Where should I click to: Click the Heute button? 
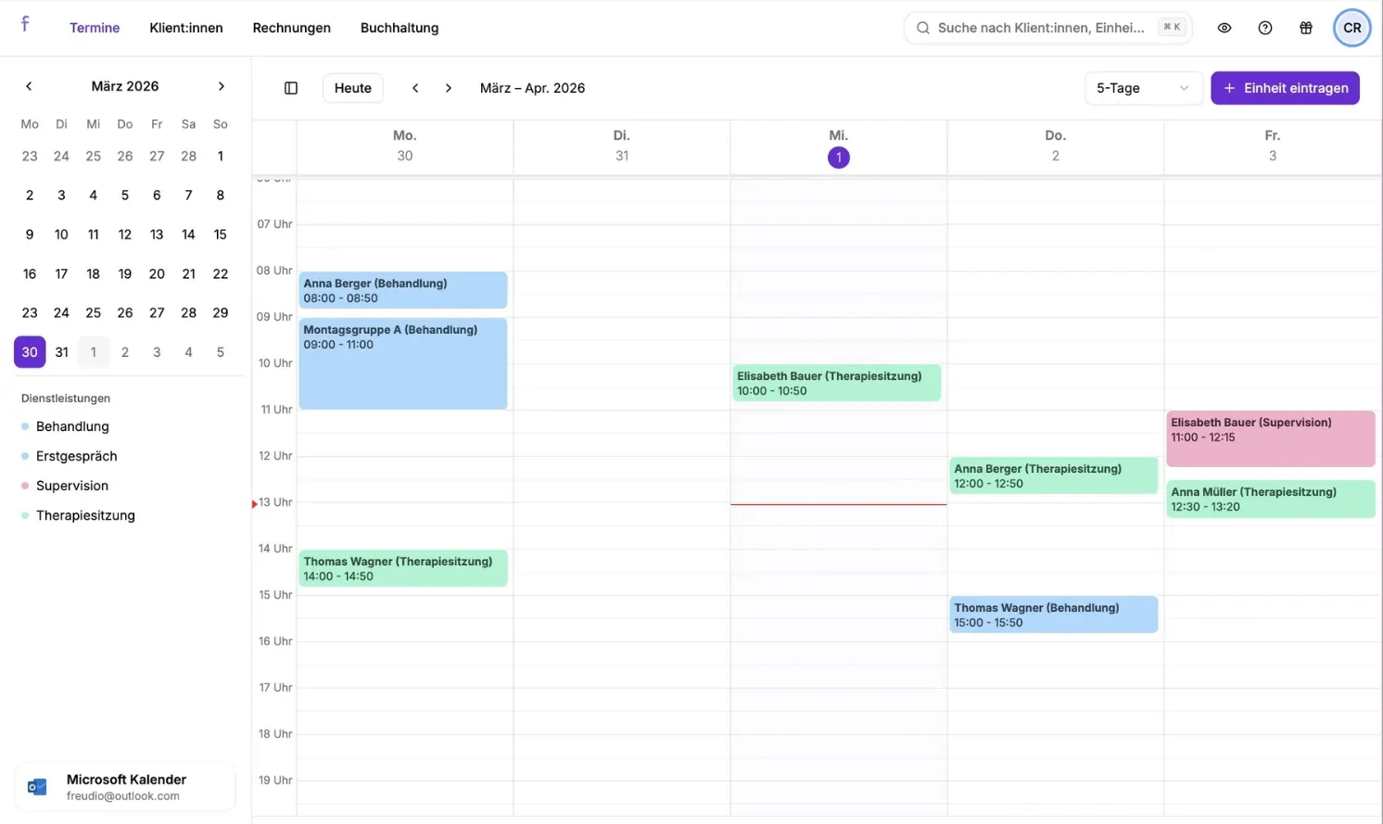(x=353, y=88)
